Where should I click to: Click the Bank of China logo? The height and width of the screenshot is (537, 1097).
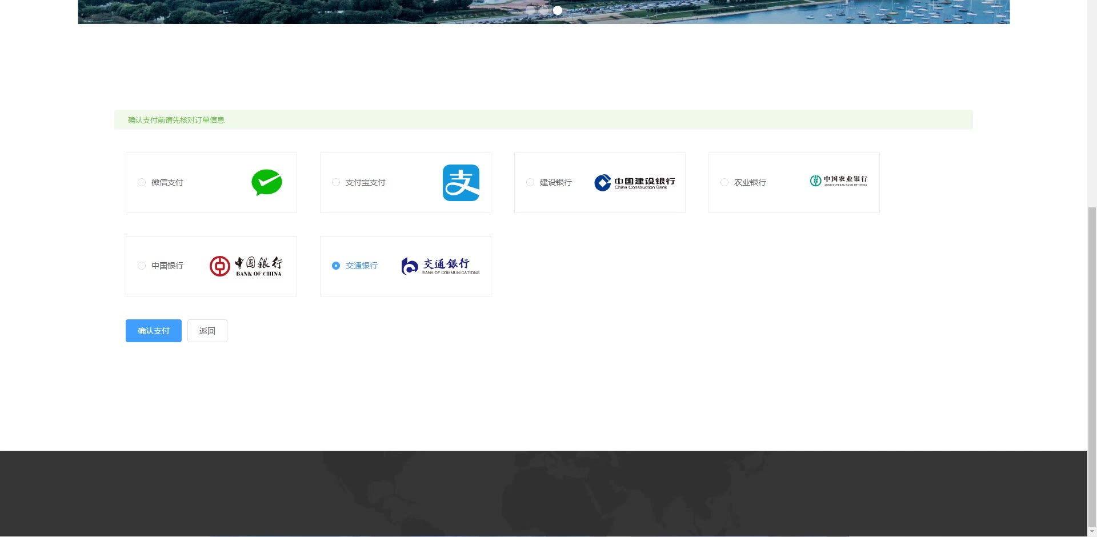246,266
